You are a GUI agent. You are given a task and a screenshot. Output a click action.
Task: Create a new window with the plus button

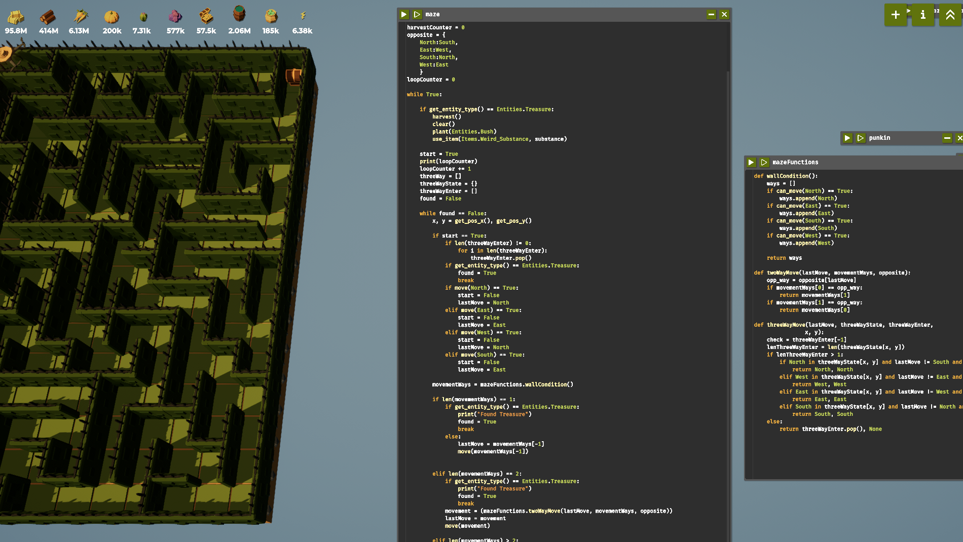pyautogui.click(x=896, y=15)
